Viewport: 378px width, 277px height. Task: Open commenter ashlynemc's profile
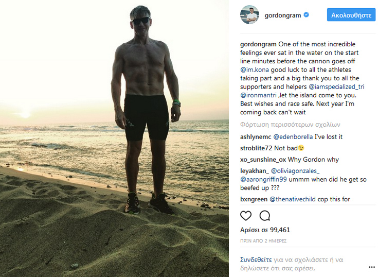pos(256,137)
